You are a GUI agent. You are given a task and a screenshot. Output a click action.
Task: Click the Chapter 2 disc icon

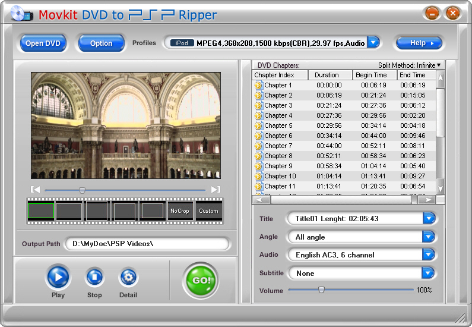[258, 96]
